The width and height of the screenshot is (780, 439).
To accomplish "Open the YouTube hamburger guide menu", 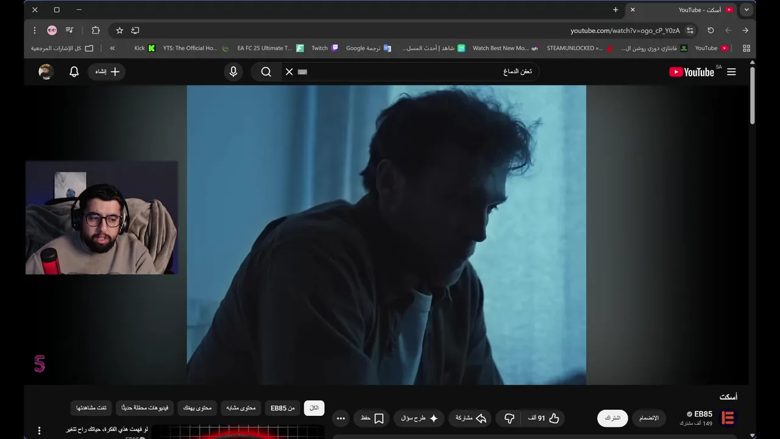I will tap(731, 72).
